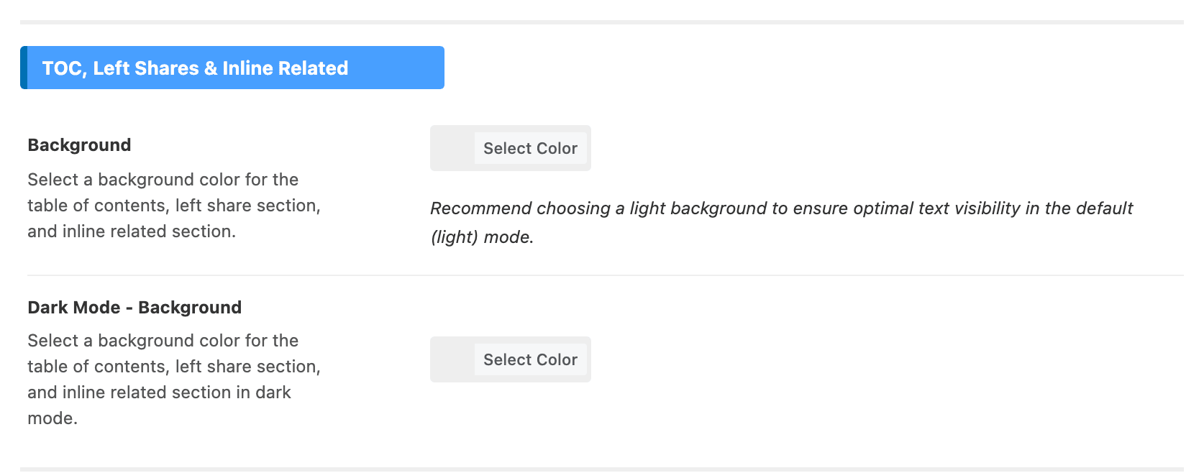The image size is (1204, 473).
Task: Click the divider line between the two settings
Action: click(606, 275)
